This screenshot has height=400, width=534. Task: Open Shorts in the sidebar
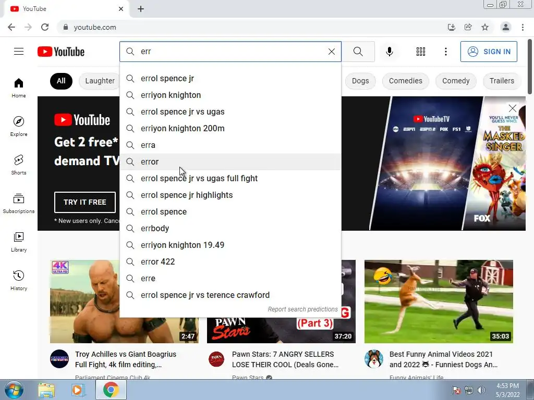pyautogui.click(x=19, y=165)
